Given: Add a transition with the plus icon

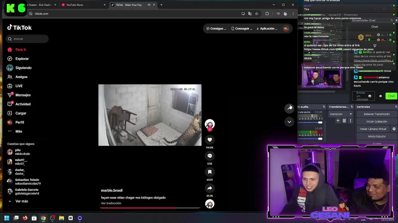Looking at the screenshot, I should pos(338,121).
